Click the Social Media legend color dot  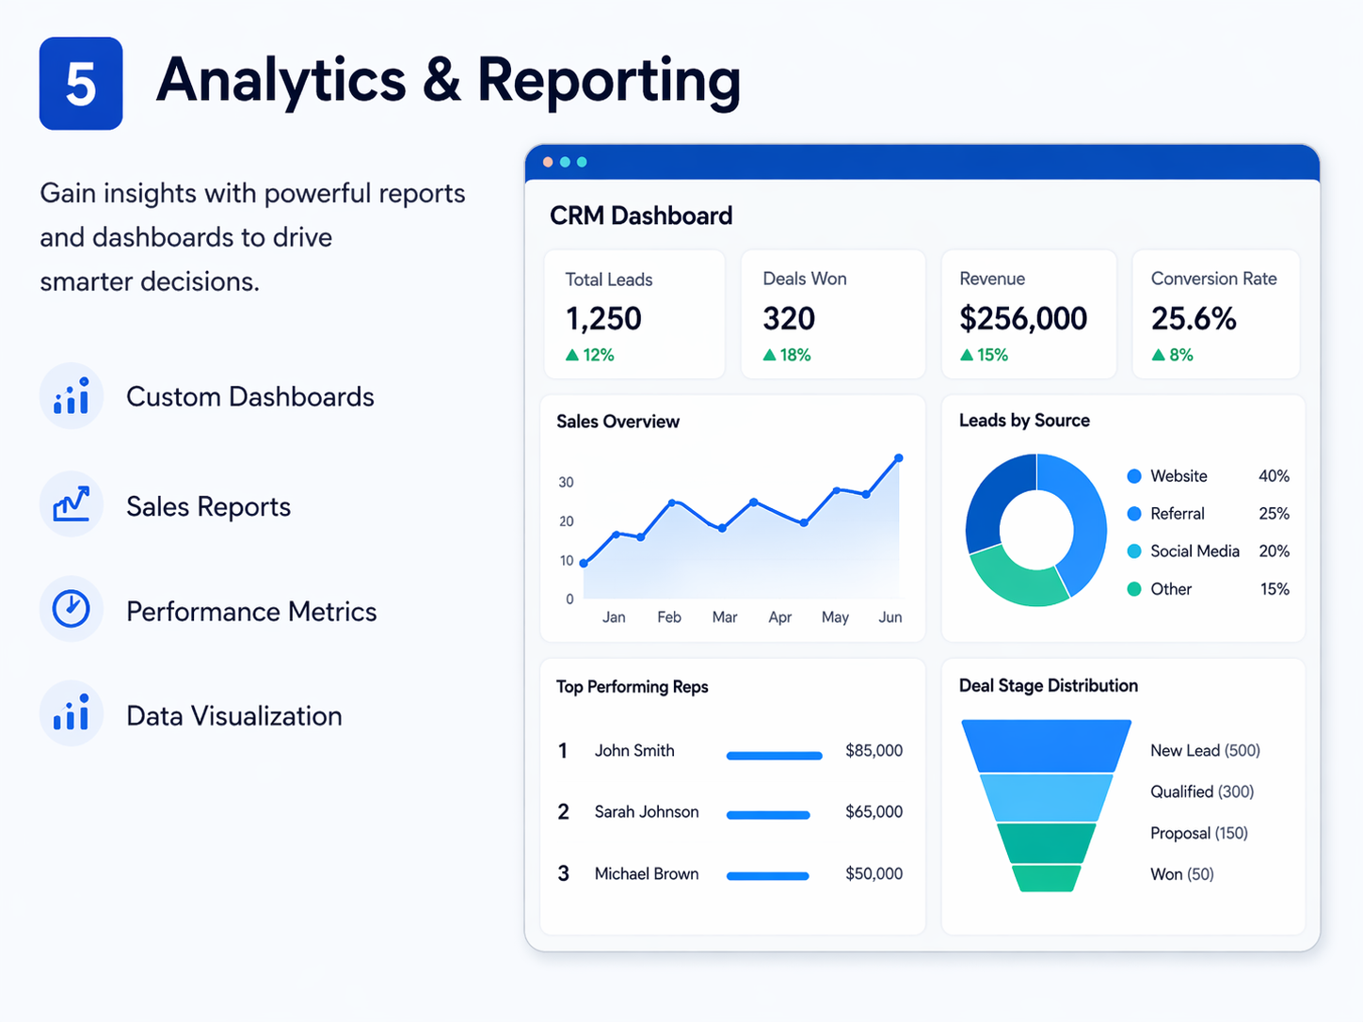pos(1134,551)
